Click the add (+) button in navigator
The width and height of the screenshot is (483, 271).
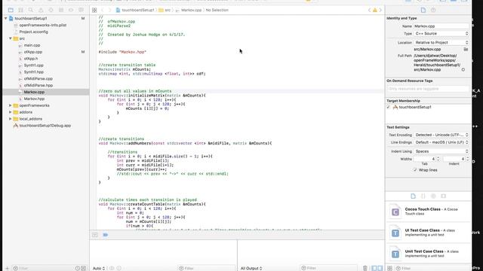[8, 268]
